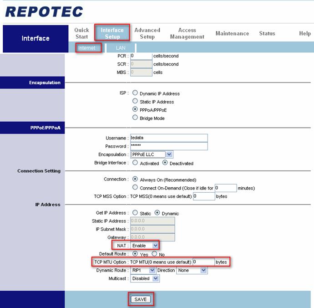
Task: Click the Password field
Action: click(x=169, y=146)
